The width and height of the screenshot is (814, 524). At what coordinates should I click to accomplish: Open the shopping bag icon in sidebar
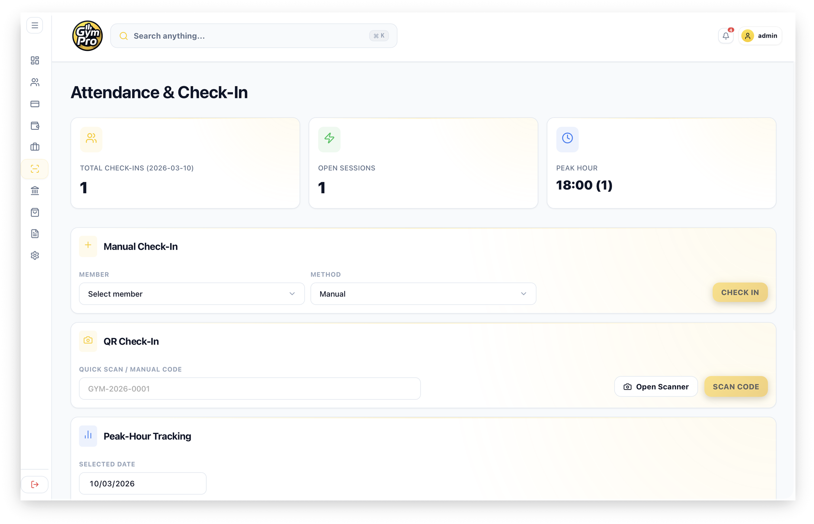35,212
